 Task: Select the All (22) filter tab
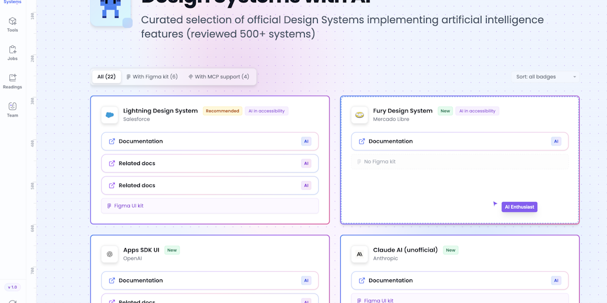(107, 77)
